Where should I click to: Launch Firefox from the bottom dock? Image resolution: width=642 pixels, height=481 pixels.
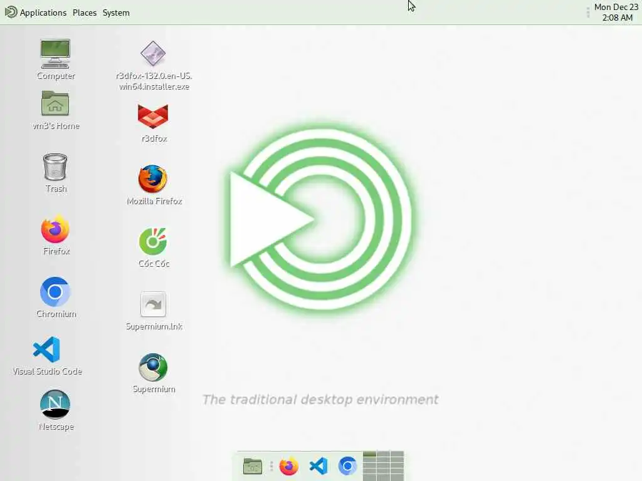pyautogui.click(x=289, y=466)
